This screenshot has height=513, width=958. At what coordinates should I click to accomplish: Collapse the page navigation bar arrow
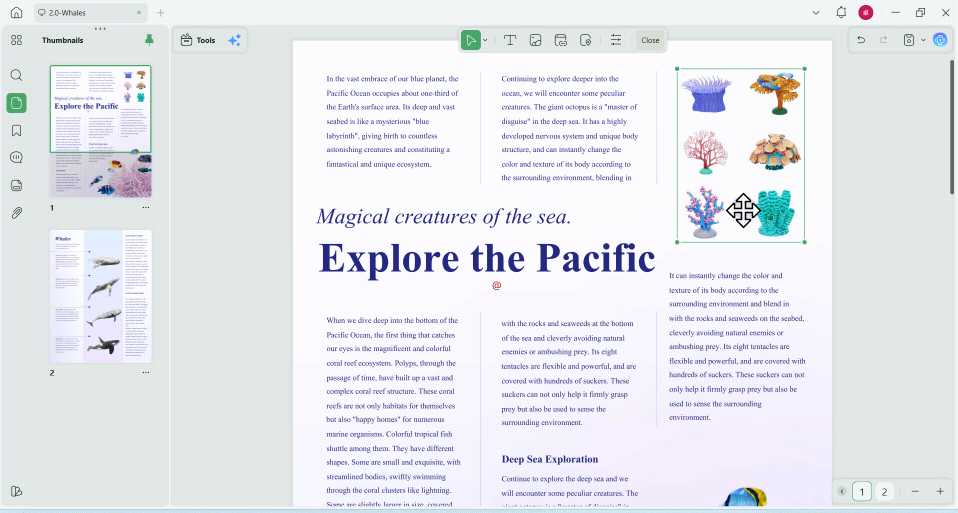[x=842, y=491]
